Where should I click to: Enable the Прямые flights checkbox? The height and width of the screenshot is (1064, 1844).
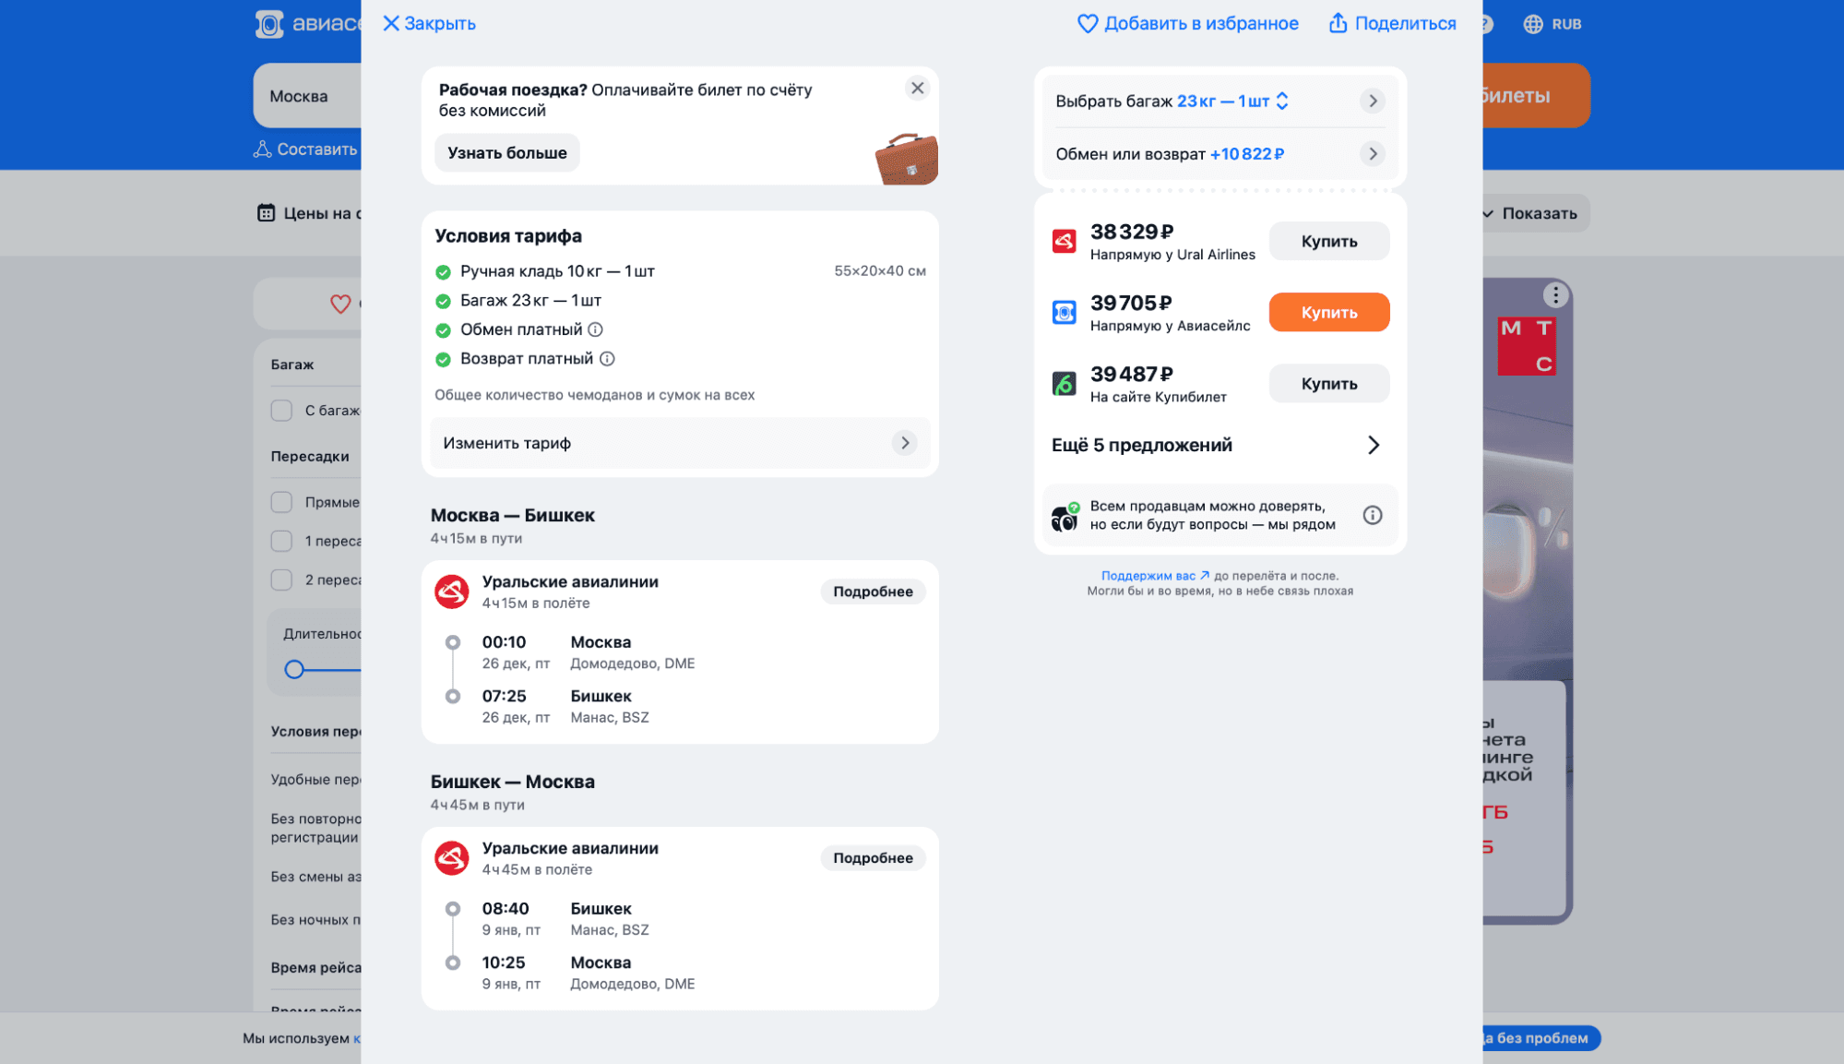(282, 502)
